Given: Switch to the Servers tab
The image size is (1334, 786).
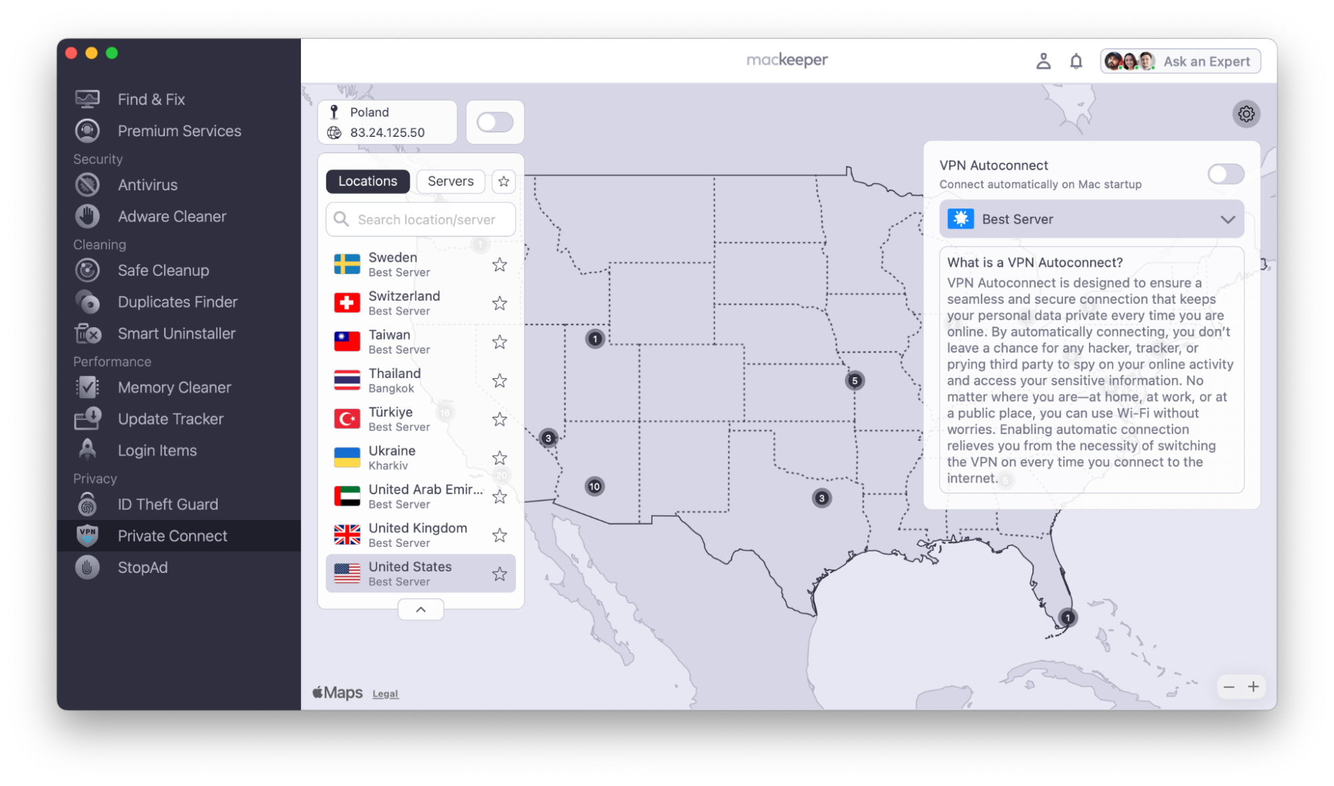Looking at the screenshot, I should point(450,181).
